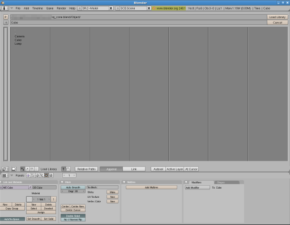Viewport: 290px width, 225px height.
Task: Open the Panels menu
Action: (x=20, y=176)
